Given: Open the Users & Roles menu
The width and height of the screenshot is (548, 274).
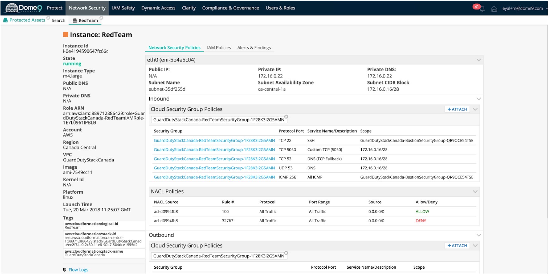Looking at the screenshot, I should click(280, 8).
